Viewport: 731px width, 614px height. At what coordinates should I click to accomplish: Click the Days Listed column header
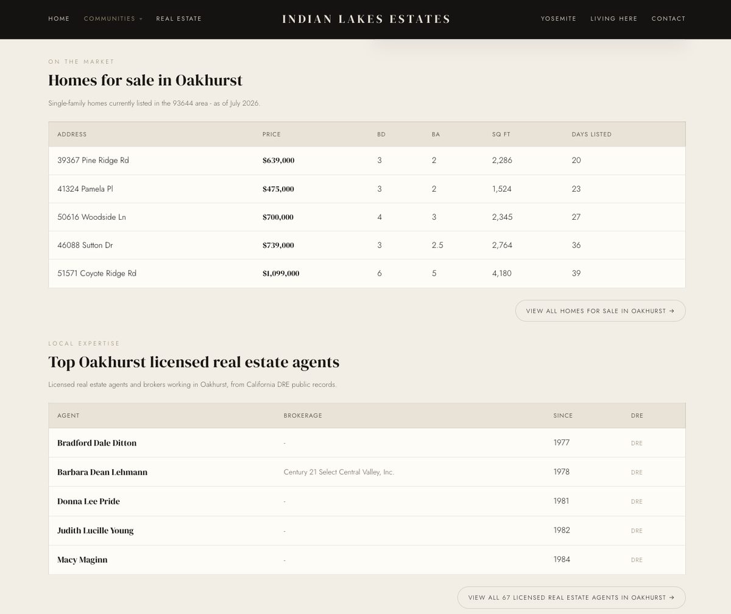592,134
